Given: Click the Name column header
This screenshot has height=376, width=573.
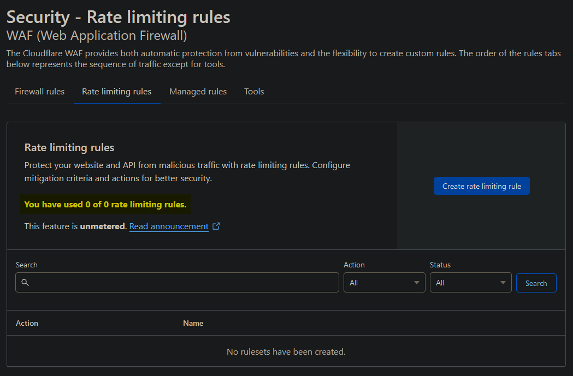Looking at the screenshot, I should (x=193, y=324).
